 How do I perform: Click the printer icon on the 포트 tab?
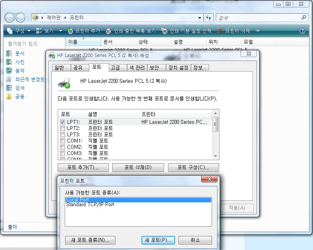click(64, 83)
